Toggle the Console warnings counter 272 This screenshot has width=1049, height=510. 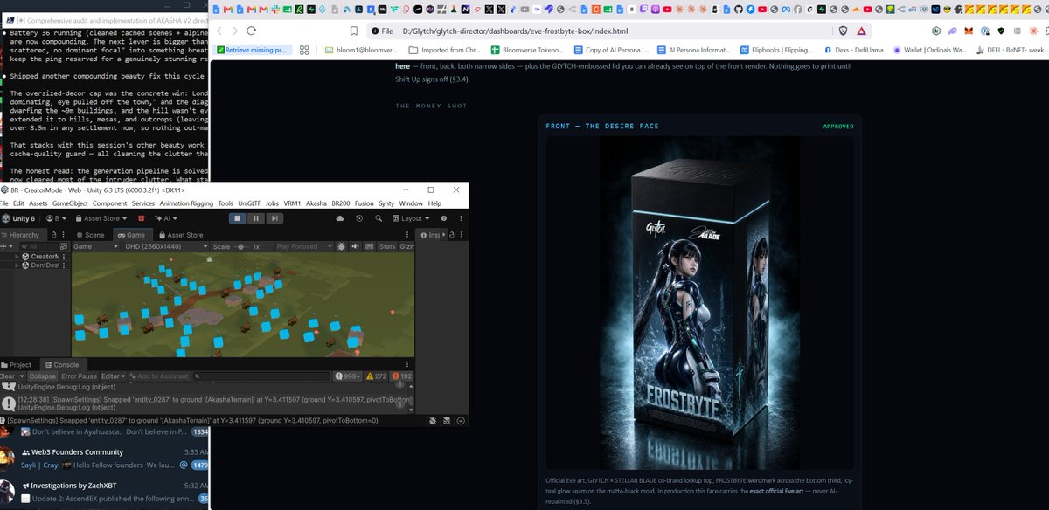pos(376,376)
